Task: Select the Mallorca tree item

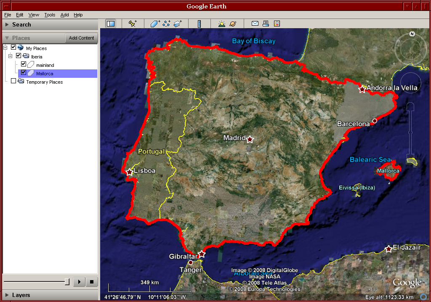Action: pyautogui.click(x=45, y=74)
